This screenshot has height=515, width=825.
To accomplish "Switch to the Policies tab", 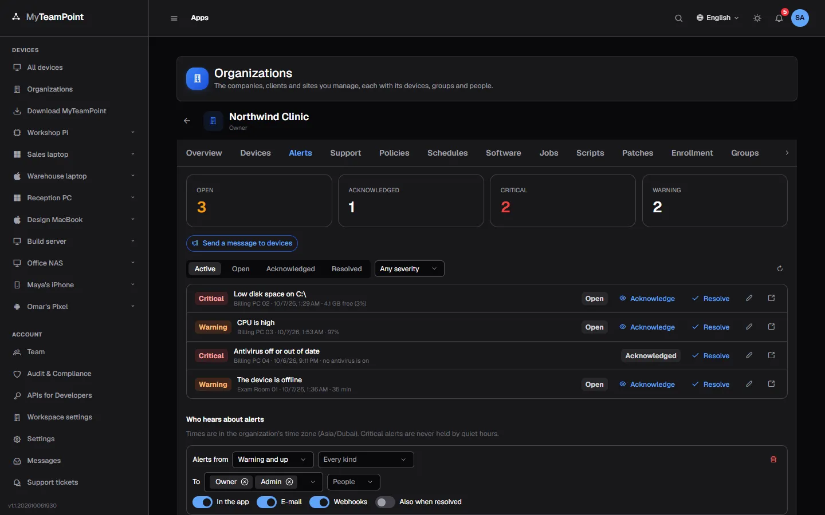I will pyautogui.click(x=394, y=153).
